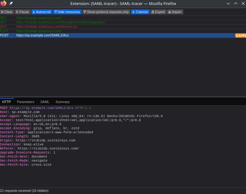Click the Origin header line
The image size is (246, 194).
tap(38, 140)
